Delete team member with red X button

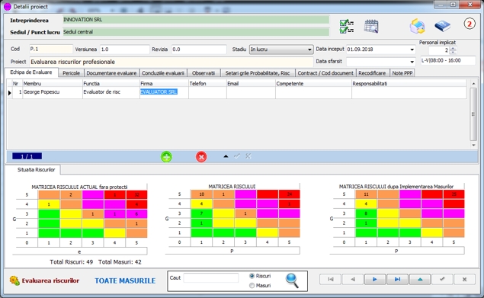(201, 157)
